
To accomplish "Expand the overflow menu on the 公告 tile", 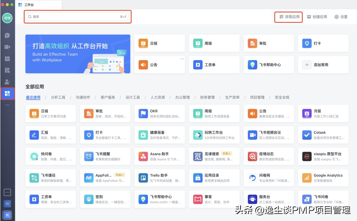I will pos(182,58).
